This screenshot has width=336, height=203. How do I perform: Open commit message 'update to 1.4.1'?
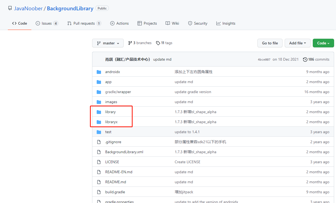[187, 132]
